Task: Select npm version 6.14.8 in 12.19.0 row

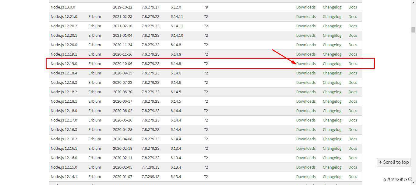Action: coord(176,63)
